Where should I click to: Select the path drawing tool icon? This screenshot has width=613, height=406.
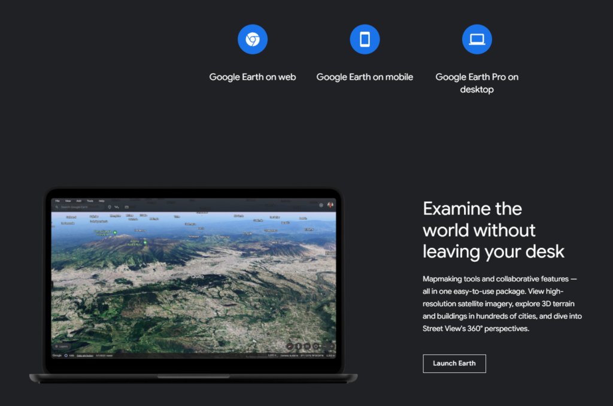117,207
